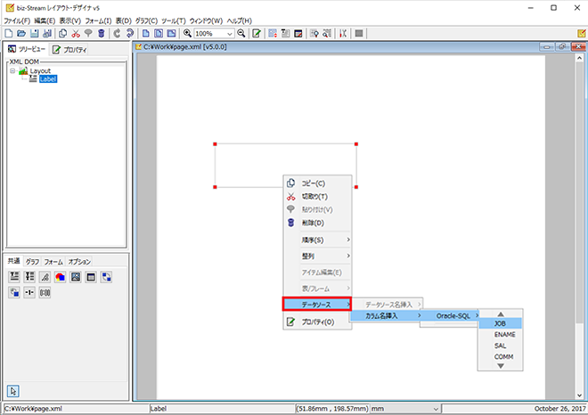Image resolution: width=588 pixels, height=415 pixels.
Task: Click the save all toolbar icon
Action: point(47,33)
